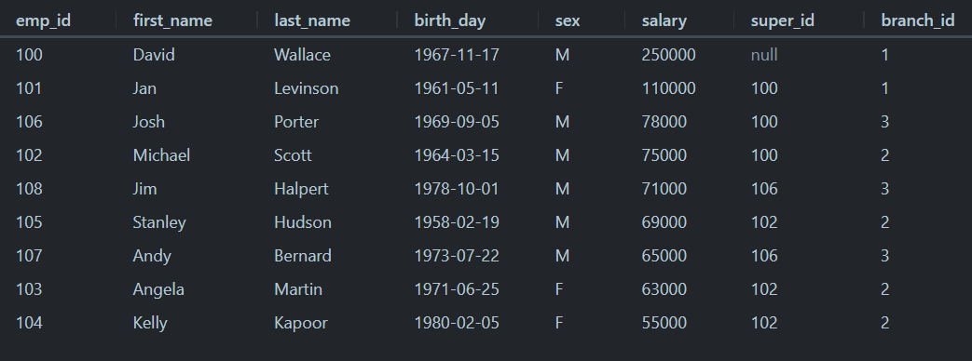The image size is (972, 361).
Task: Select the Stanley first name cell
Action: pos(159,222)
